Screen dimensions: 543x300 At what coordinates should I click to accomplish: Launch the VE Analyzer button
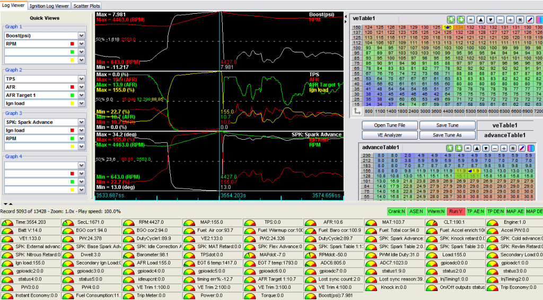[390, 135]
